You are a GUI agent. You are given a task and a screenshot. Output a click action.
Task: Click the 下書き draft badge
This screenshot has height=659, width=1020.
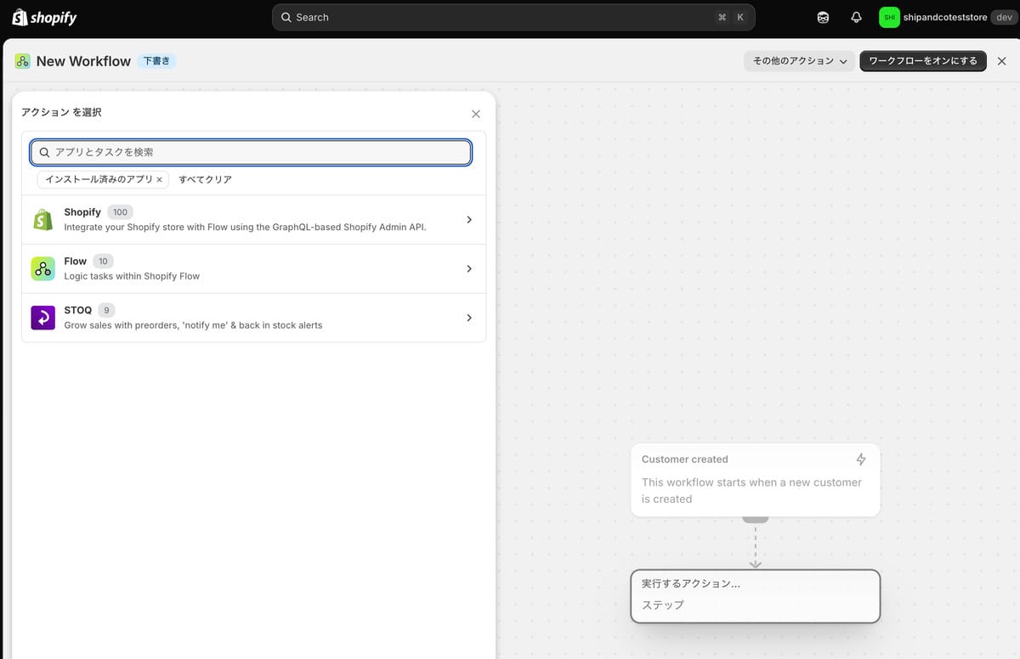tap(156, 61)
